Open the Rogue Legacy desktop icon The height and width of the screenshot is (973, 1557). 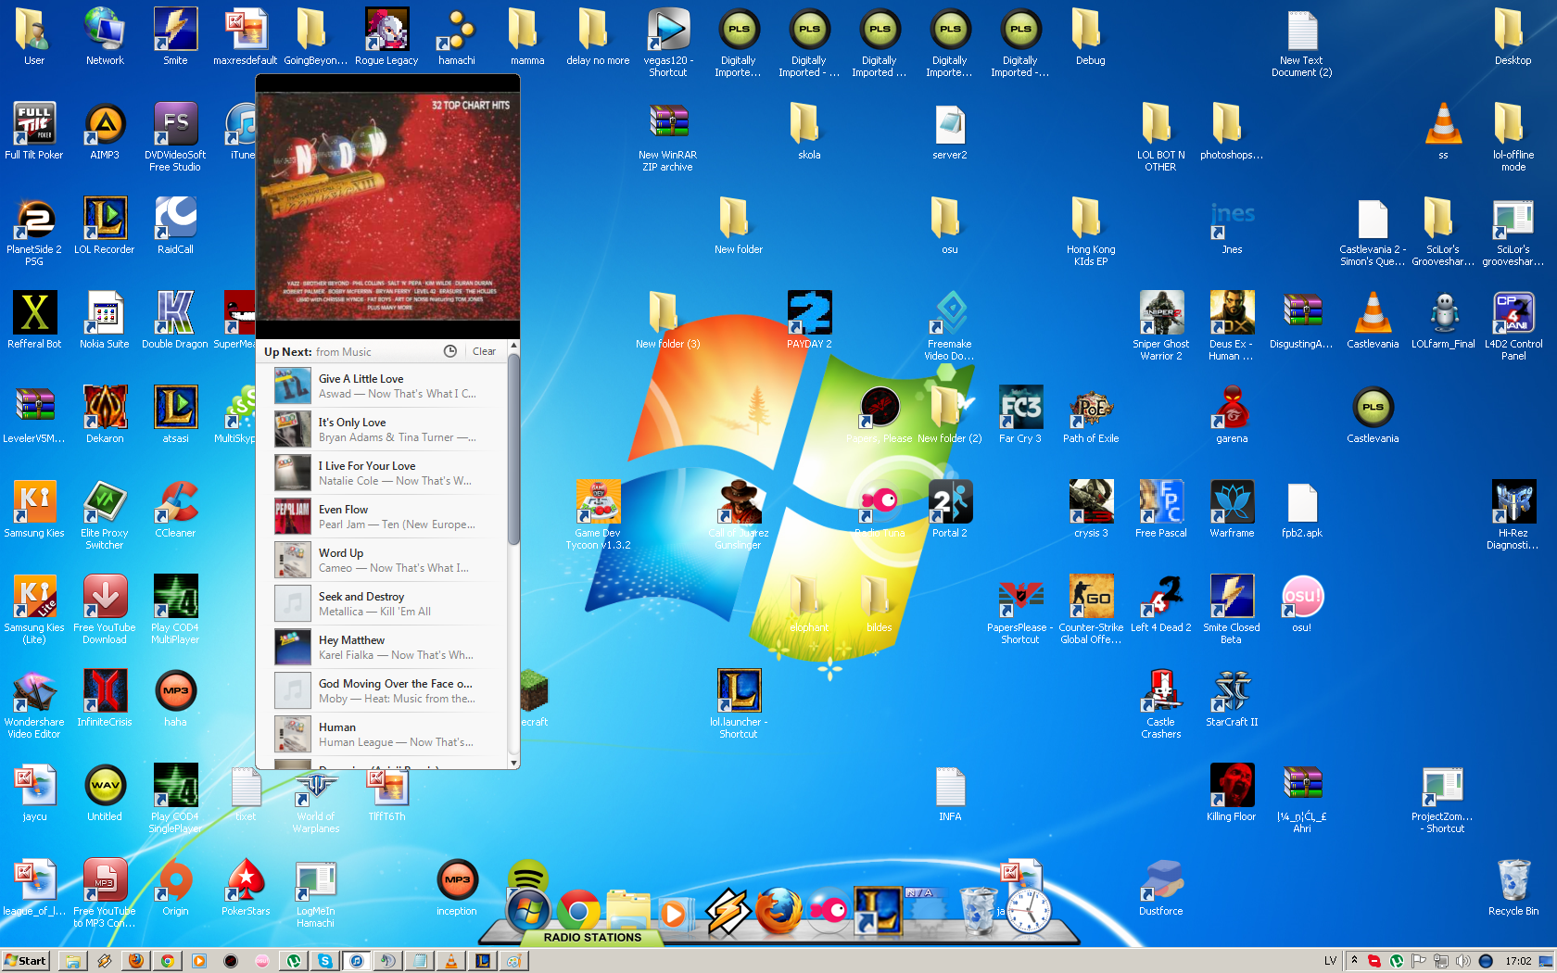[386, 31]
